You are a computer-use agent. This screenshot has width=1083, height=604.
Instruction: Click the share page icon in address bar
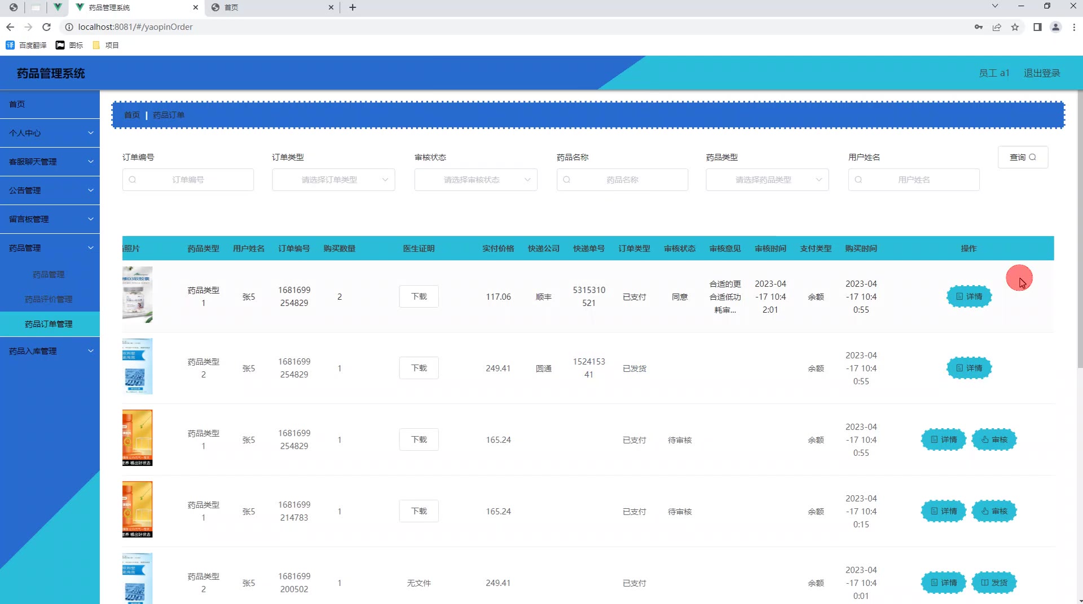(x=997, y=27)
